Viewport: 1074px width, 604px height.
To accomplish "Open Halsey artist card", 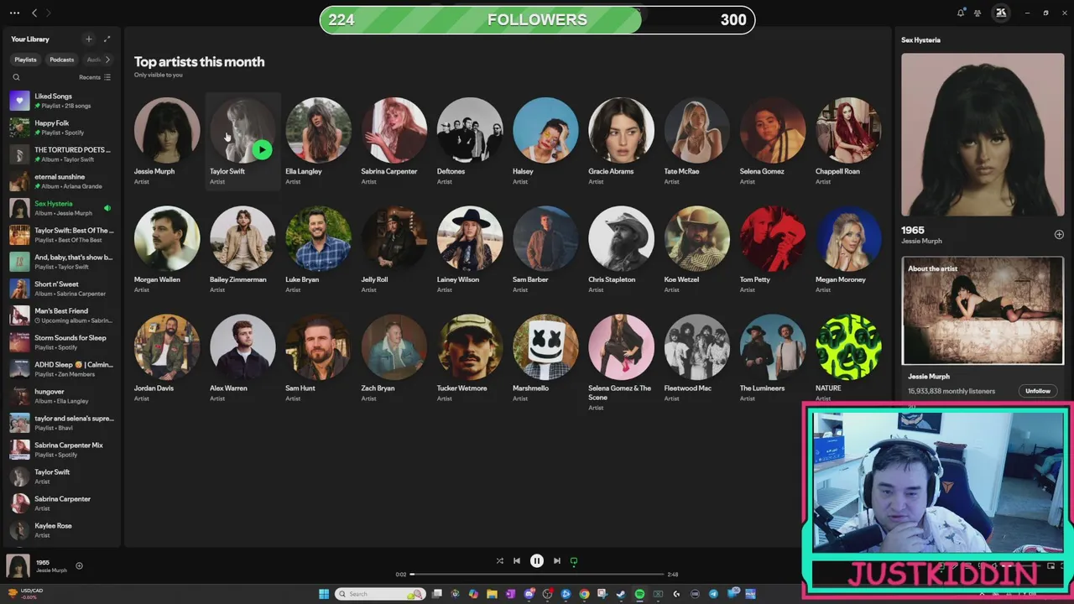I will click(x=545, y=141).
